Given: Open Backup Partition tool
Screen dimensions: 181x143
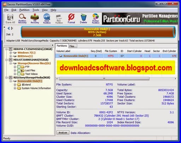Looking at the screenshot, I should coord(95,19).
